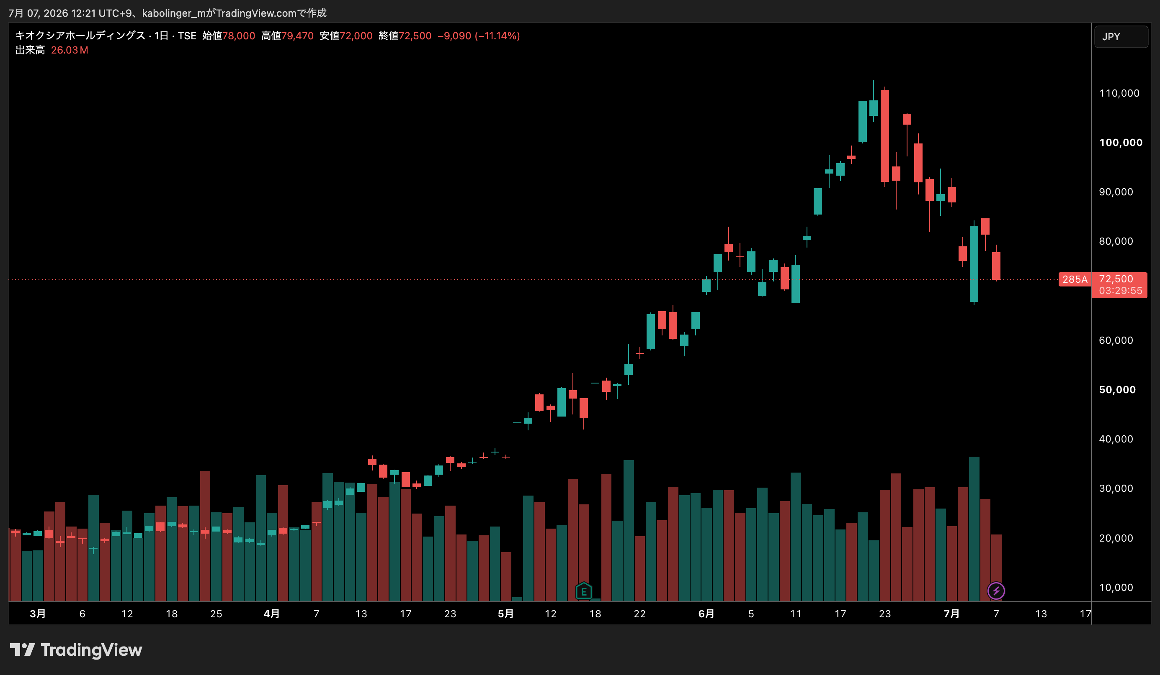This screenshot has width=1160, height=675.
Task: Click the low value 安値 72,000
Action: pyautogui.click(x=346, y=36)
